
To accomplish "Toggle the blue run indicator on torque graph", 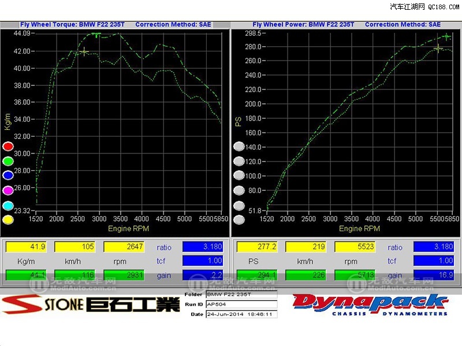I will click(8, 175).
